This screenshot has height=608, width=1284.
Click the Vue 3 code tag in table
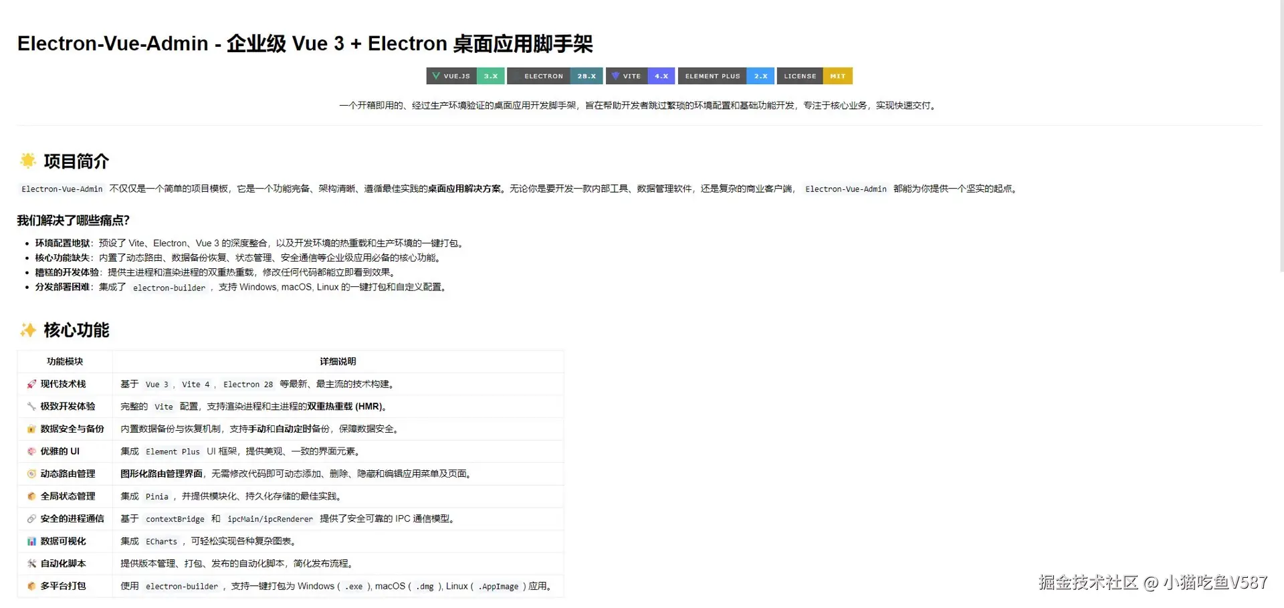[x=157, y=385]
